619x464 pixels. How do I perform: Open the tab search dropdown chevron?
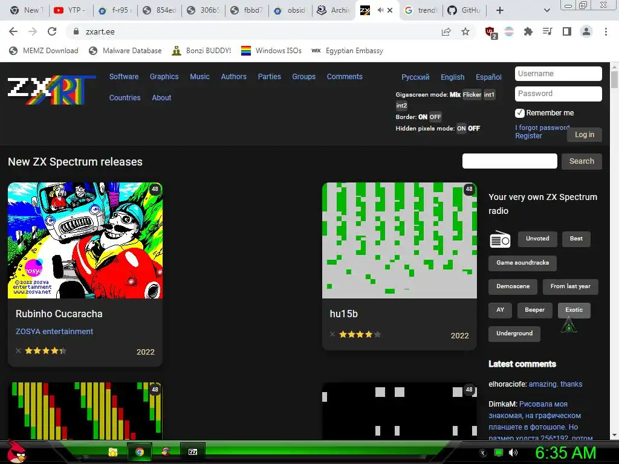coord(546,10)
